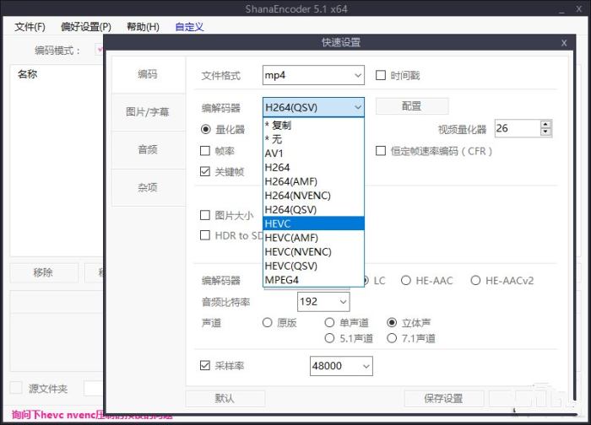Image resolution: width=591 pixels, height=425 pixels.
Task: Switch to the 编码 tab
Action: pyautogui.click(x=148, y=74)
